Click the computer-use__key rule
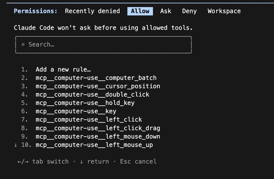Viewport: 274px width, 179px height. tap(76, 111)
